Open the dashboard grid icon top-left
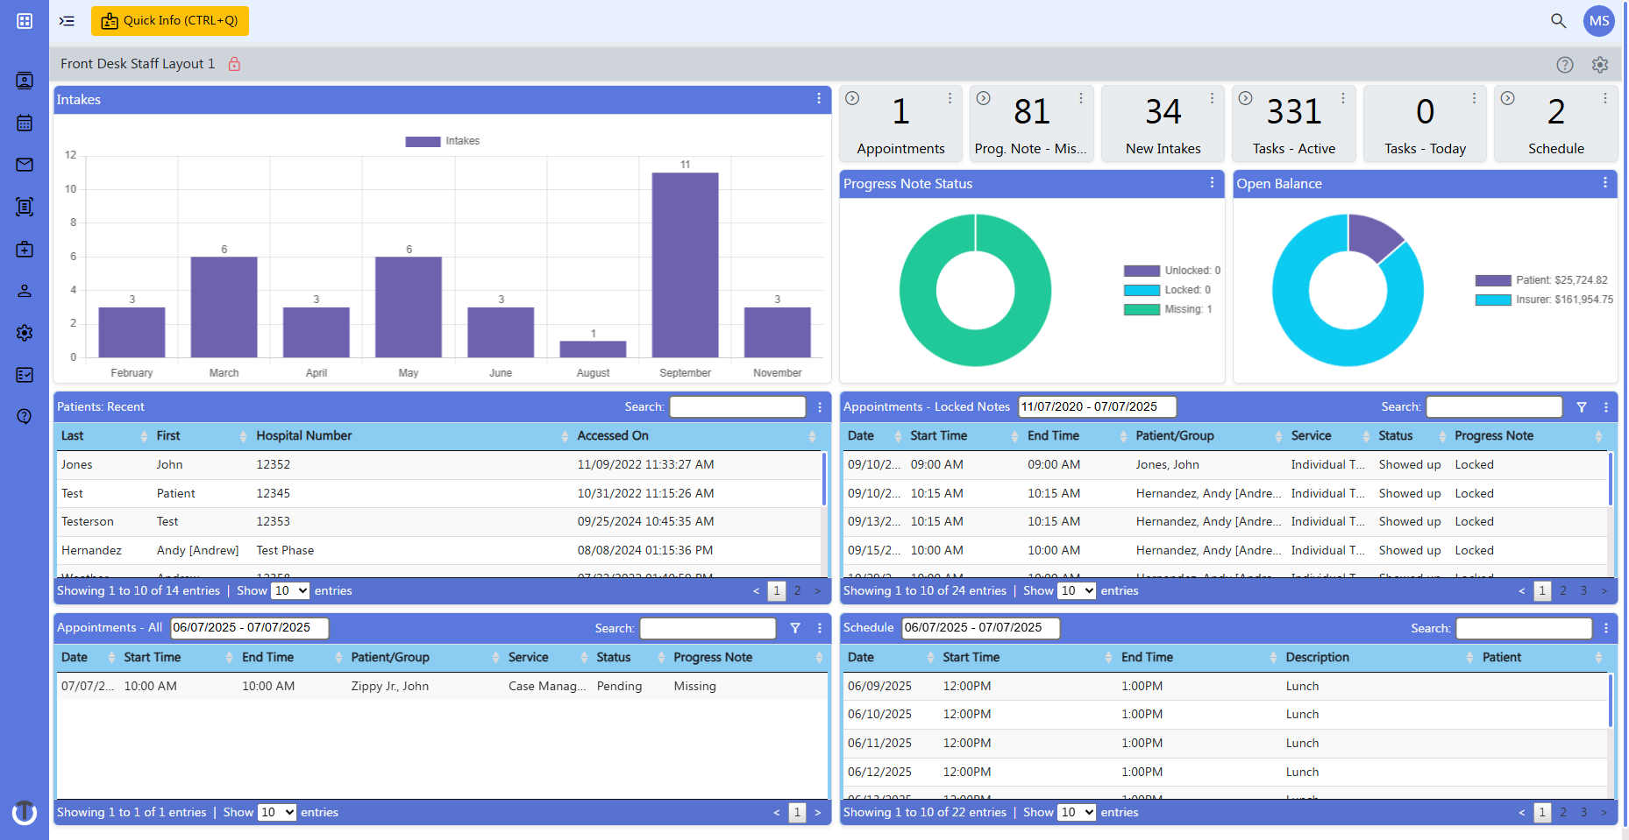The height and width of the screenshot is (840, 1629). point(24,20)
